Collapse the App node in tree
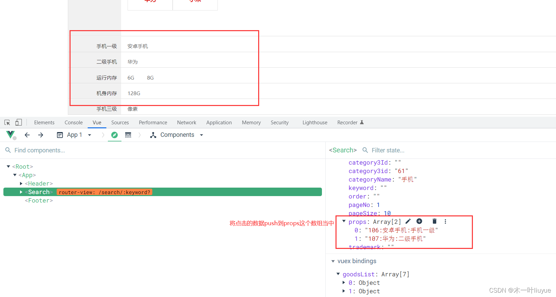This screenshot has height=297, width=556. click(15, 175)
